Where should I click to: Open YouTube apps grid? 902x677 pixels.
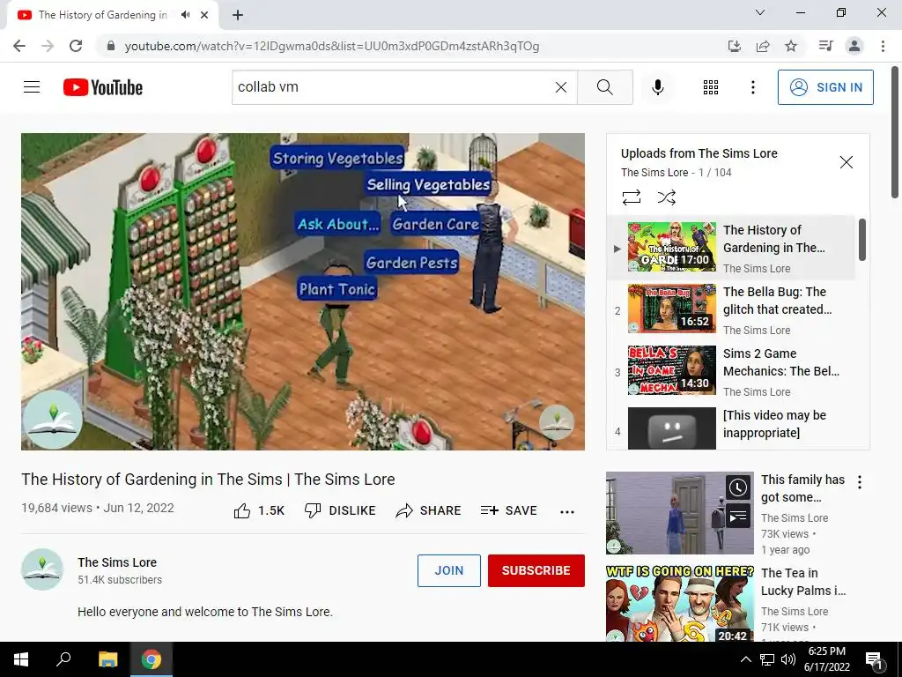(x=711, y=87)
